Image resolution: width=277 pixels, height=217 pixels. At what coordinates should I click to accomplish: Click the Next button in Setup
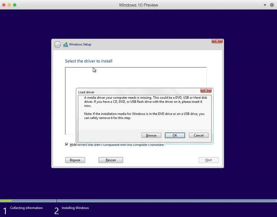[x=209, y=160]
